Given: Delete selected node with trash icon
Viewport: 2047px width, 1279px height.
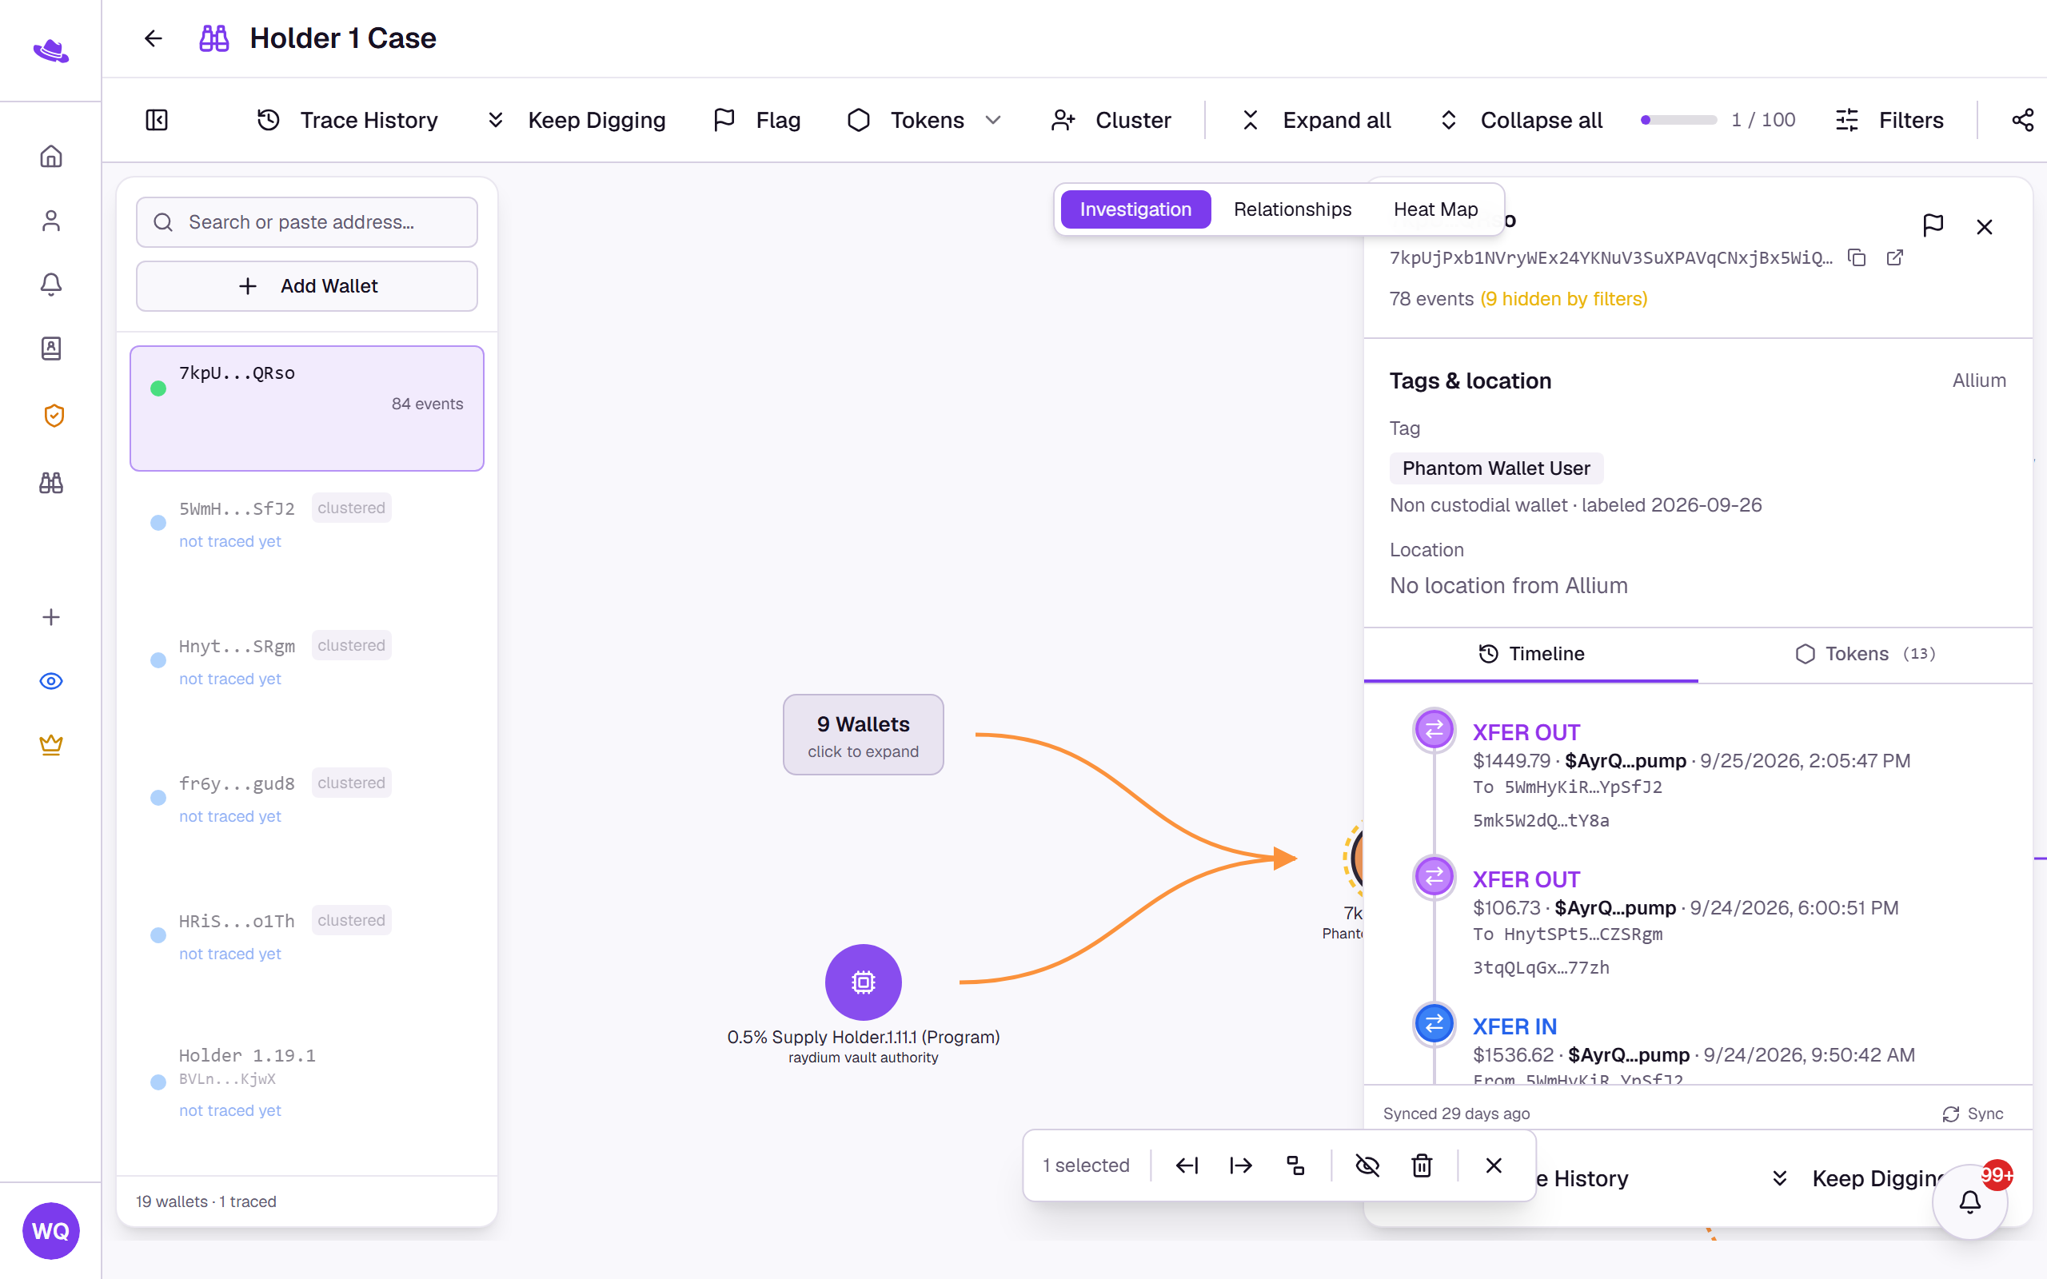Looking at the screenshot, I should tap(1422, 1165).
